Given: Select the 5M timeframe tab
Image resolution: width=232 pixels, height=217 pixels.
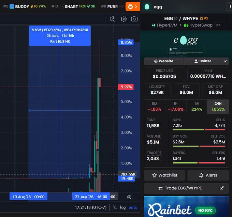Looking at the screenshot, I should [155, 107].
